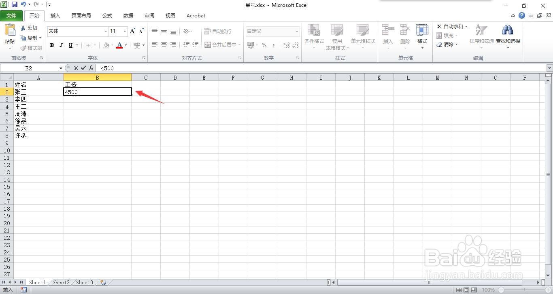Click the Undo arrow icon

point(23,5)
